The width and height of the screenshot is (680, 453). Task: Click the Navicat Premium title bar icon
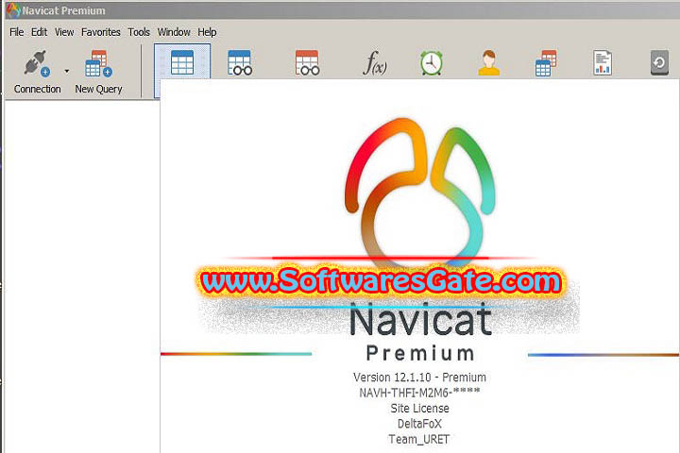click(x=13, y=10)
